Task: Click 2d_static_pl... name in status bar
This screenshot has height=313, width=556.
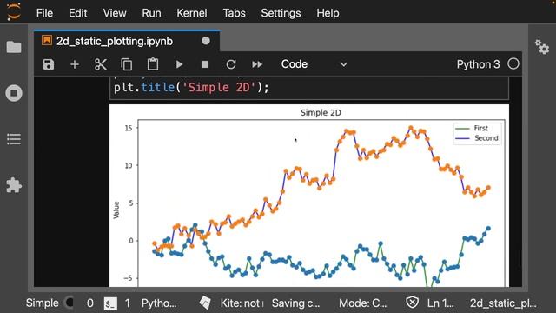Action: pos(503,303)
